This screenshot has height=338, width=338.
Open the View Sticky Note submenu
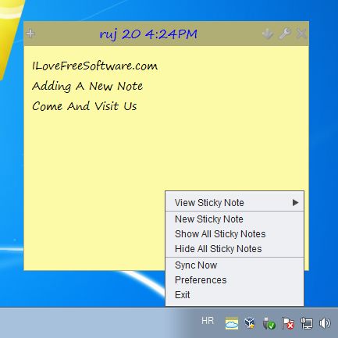(x=234, y=203)
